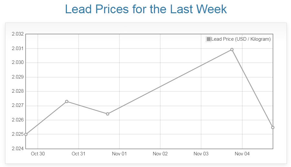291x167 pixels.
Task: Click the 2.030 y-axis value
Action: (x=17, y=63)
